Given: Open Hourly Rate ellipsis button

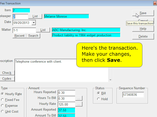Looking at the screenshot, I should tap(79, 104).
